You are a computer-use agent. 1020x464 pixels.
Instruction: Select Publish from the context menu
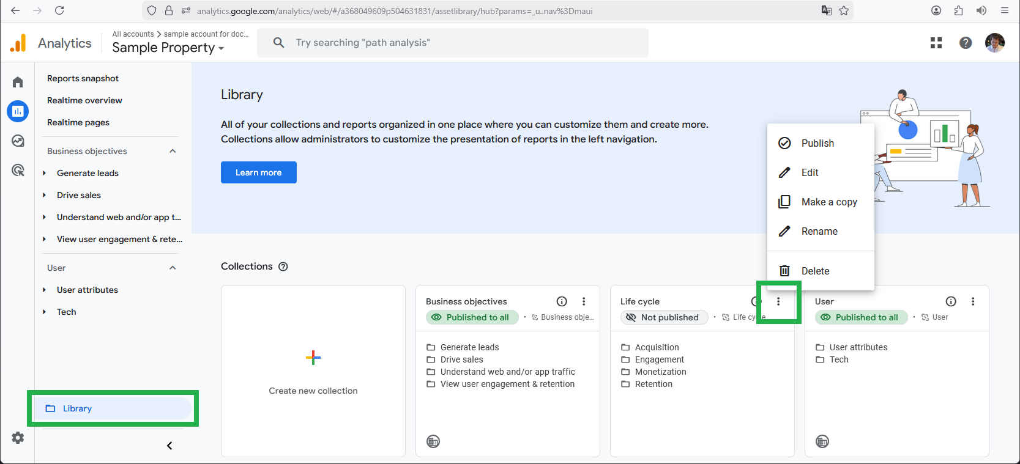[x=817, y=143]
